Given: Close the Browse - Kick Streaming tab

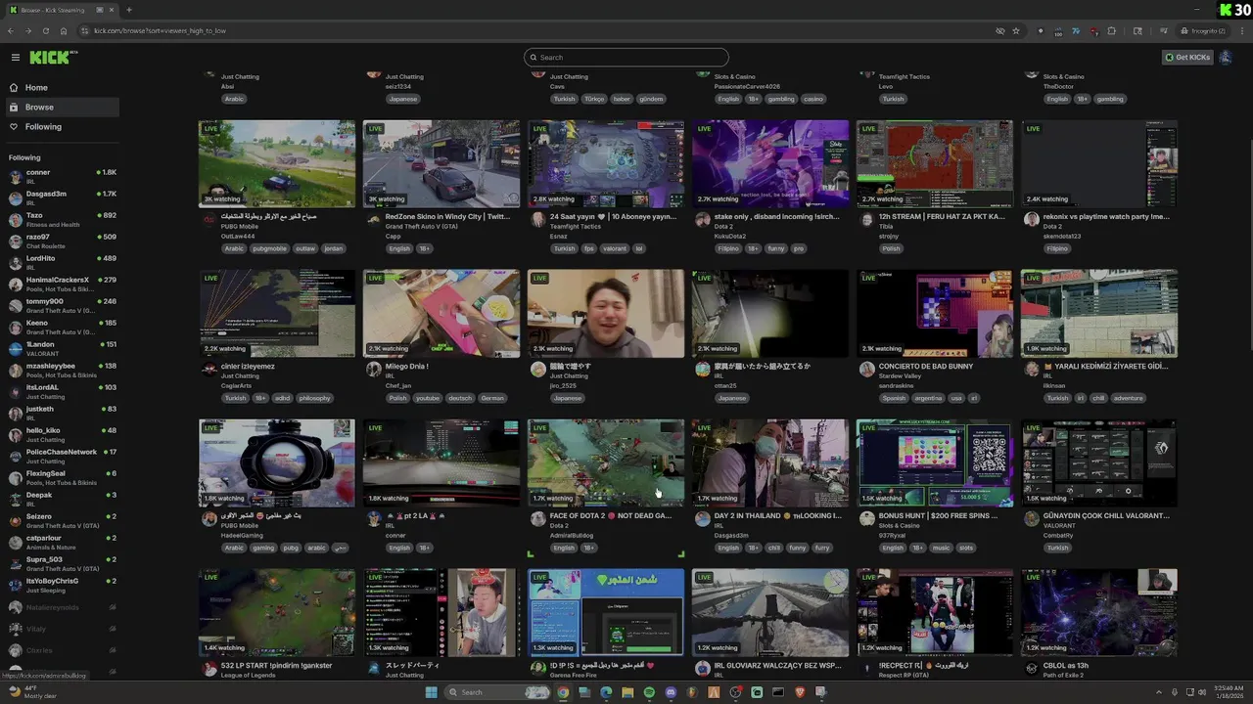Looking at the screenshot, I should coord(111,10).
